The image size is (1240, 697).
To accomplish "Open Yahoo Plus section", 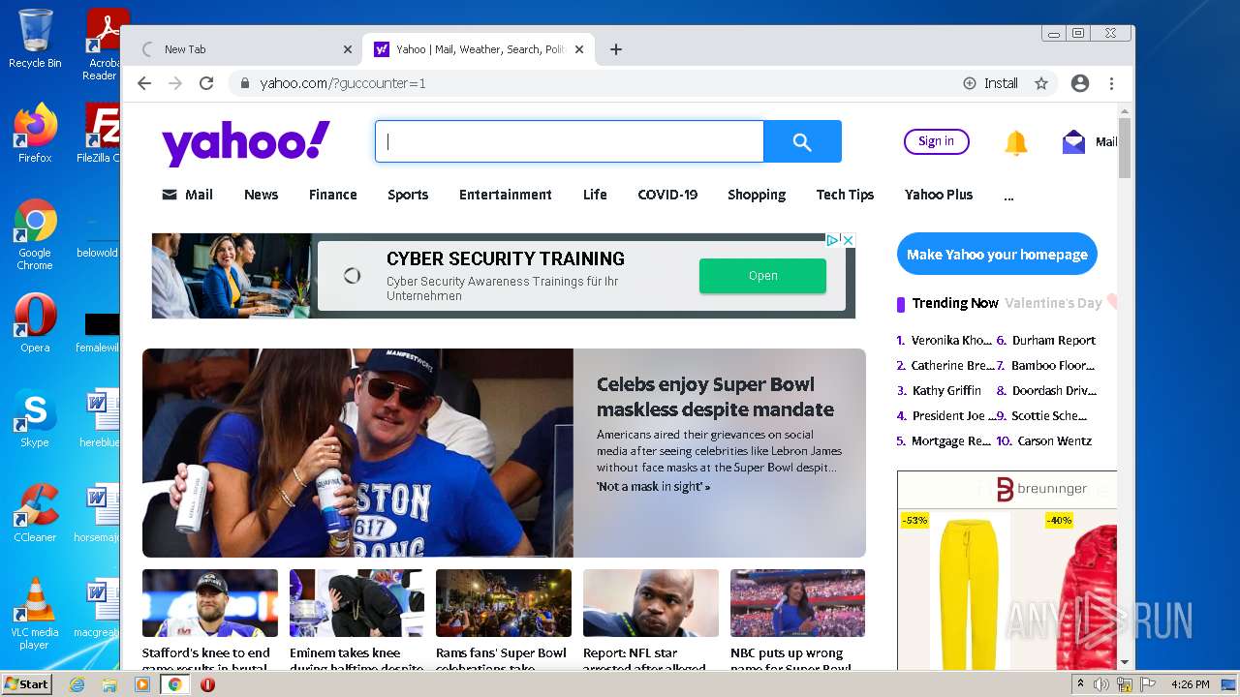I will [939, 195].
